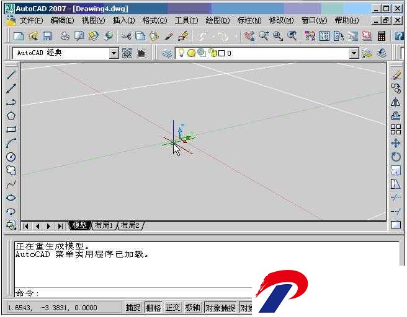This screenshot has height=317, width=407.
Task: Toggle 对象捕捉 object snap
Action: [x=220, y=308]
